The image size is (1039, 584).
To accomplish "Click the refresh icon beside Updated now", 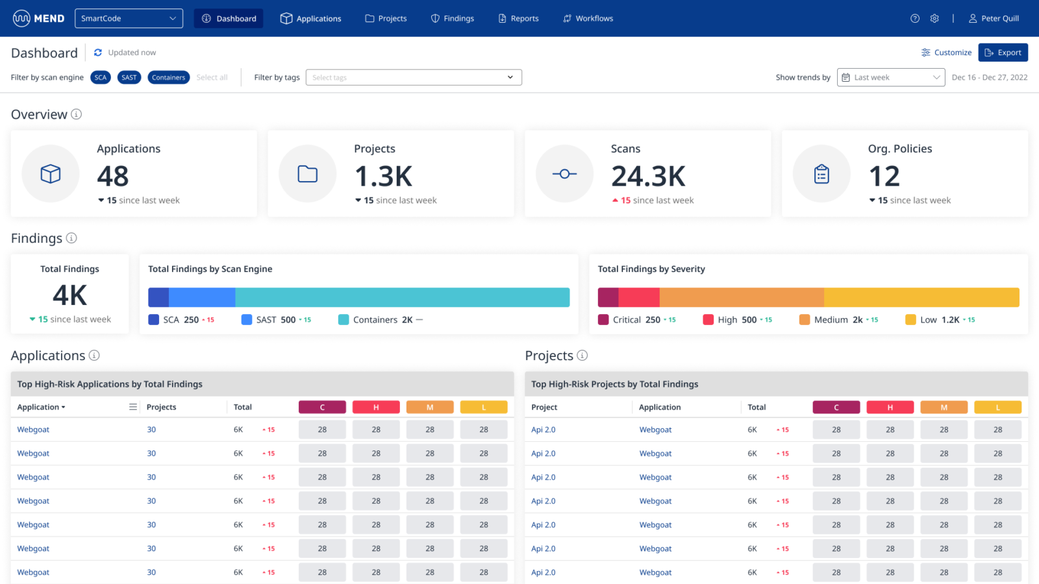I will (x=98, y=53).
